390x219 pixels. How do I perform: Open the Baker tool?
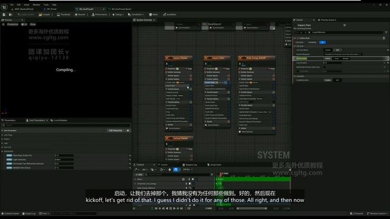(154, 15)
